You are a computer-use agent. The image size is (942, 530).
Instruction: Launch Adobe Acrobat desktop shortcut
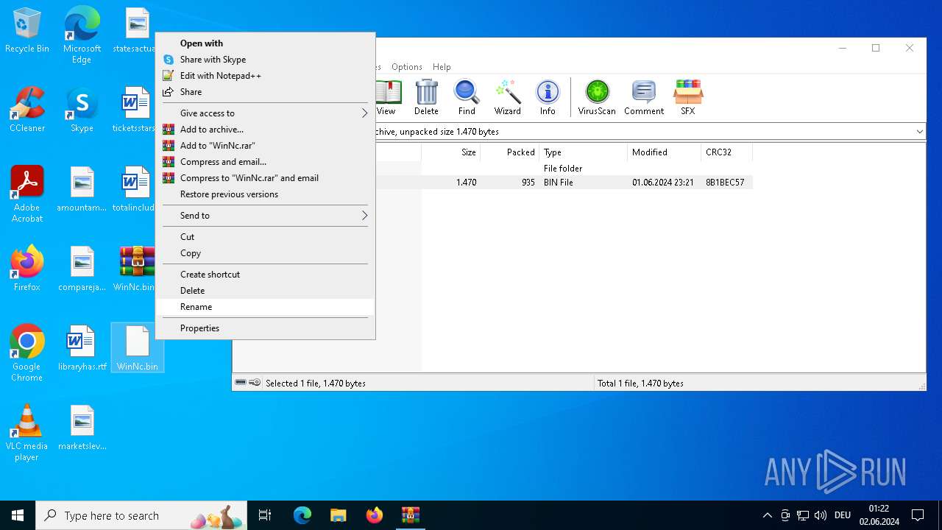coord(27,194)
